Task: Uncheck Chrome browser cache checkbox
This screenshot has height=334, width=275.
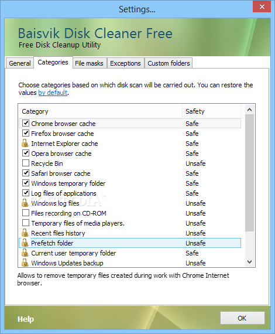Action: tap(26, 123)
